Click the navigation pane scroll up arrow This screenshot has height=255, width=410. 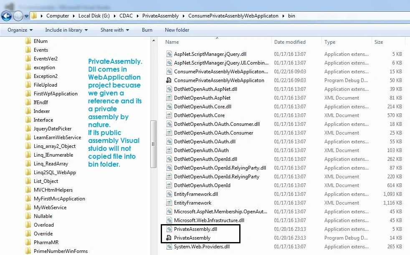tap(154, 40)
